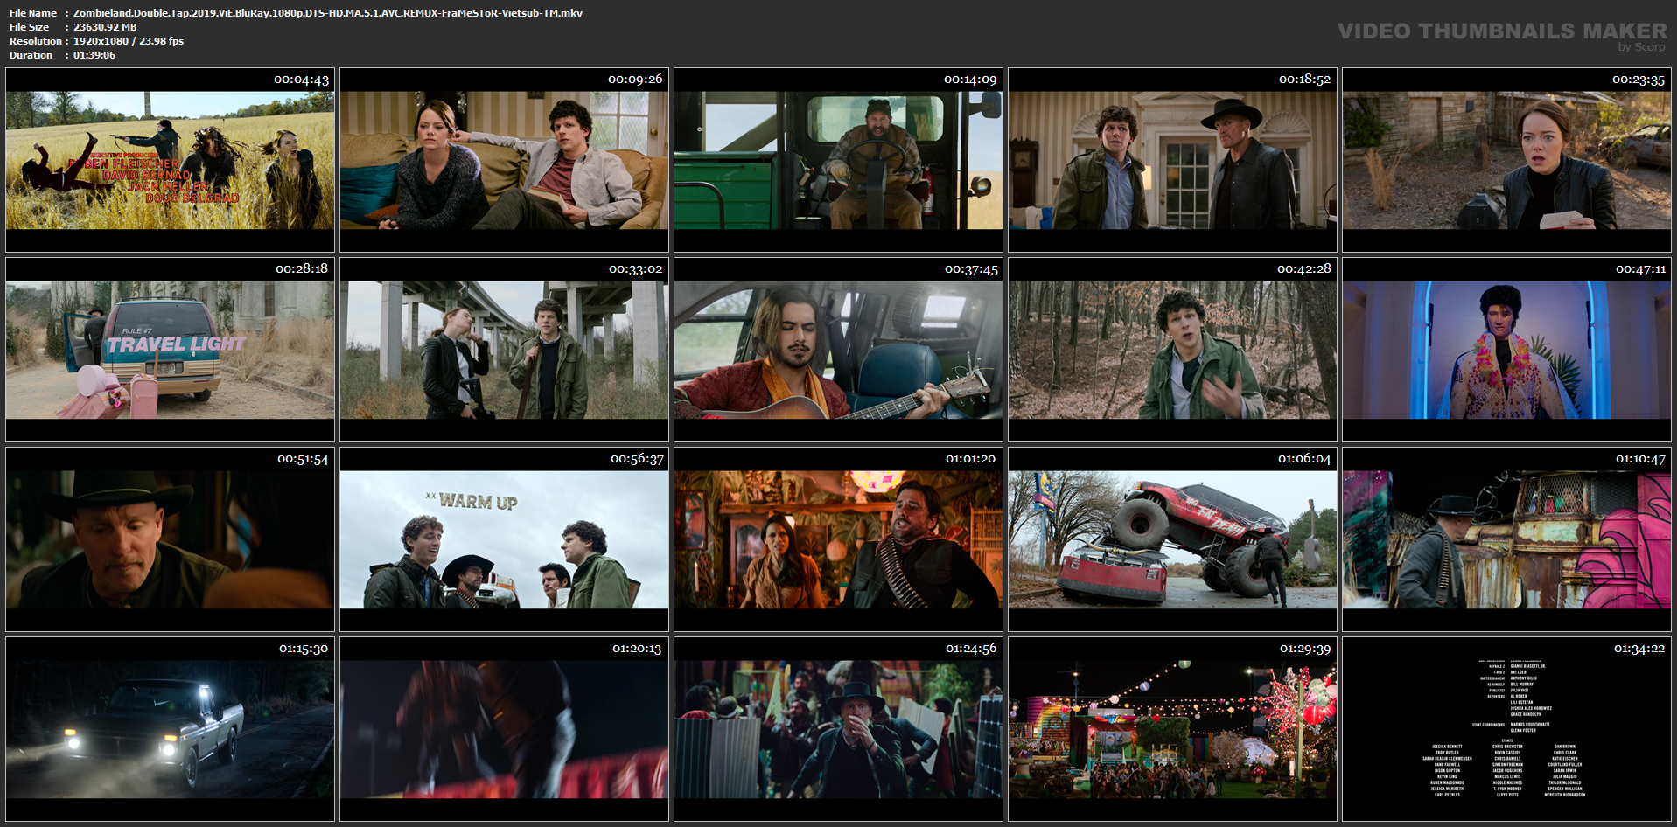Image resolution: width=1677 pixels, height=827 pixels.
Task: Open the thumbnail at 01:01:20
Action: click(838, 539)
